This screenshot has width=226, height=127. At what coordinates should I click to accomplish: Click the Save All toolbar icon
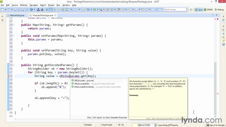(19, 10)
